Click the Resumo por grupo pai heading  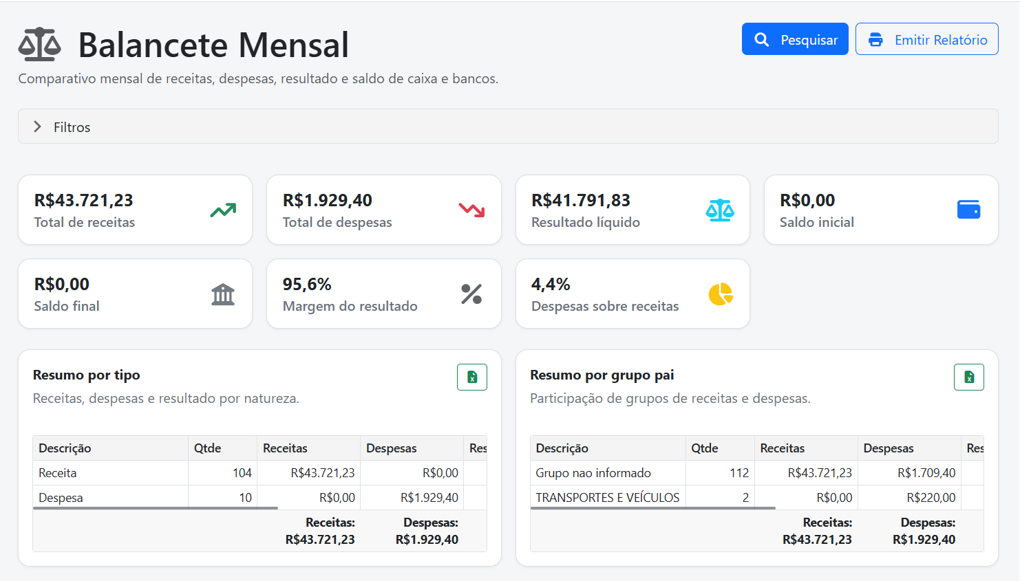(x=602, y=375)
